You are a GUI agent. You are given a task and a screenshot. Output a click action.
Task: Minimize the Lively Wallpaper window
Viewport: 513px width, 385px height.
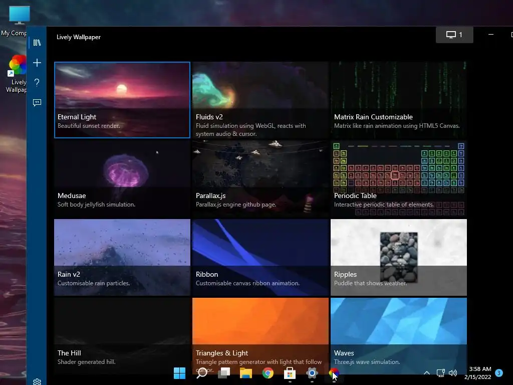point(491,35)
